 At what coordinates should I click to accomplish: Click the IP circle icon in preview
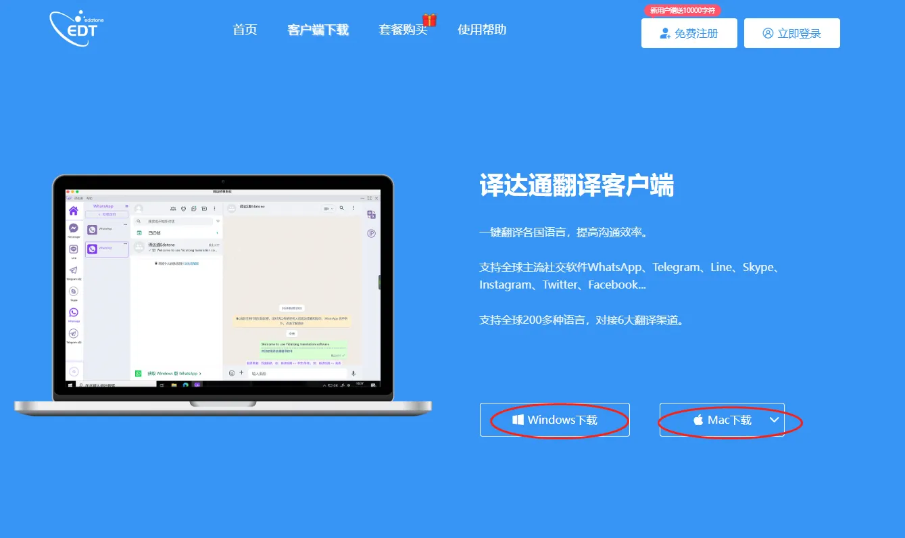click(x=371, y=234)
